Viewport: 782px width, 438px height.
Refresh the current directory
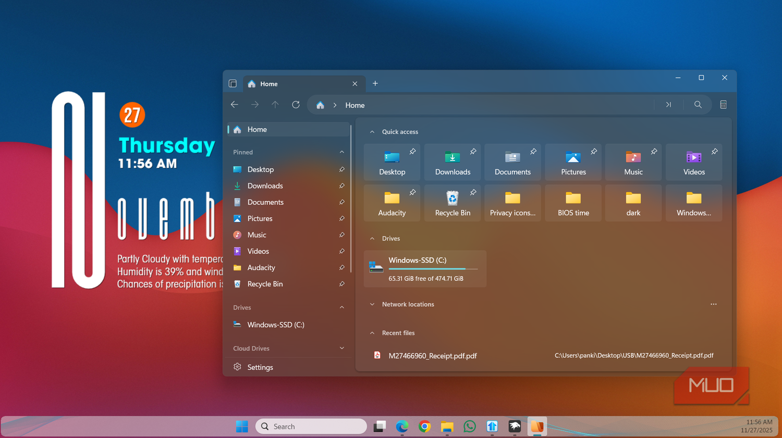click(296, 105)
